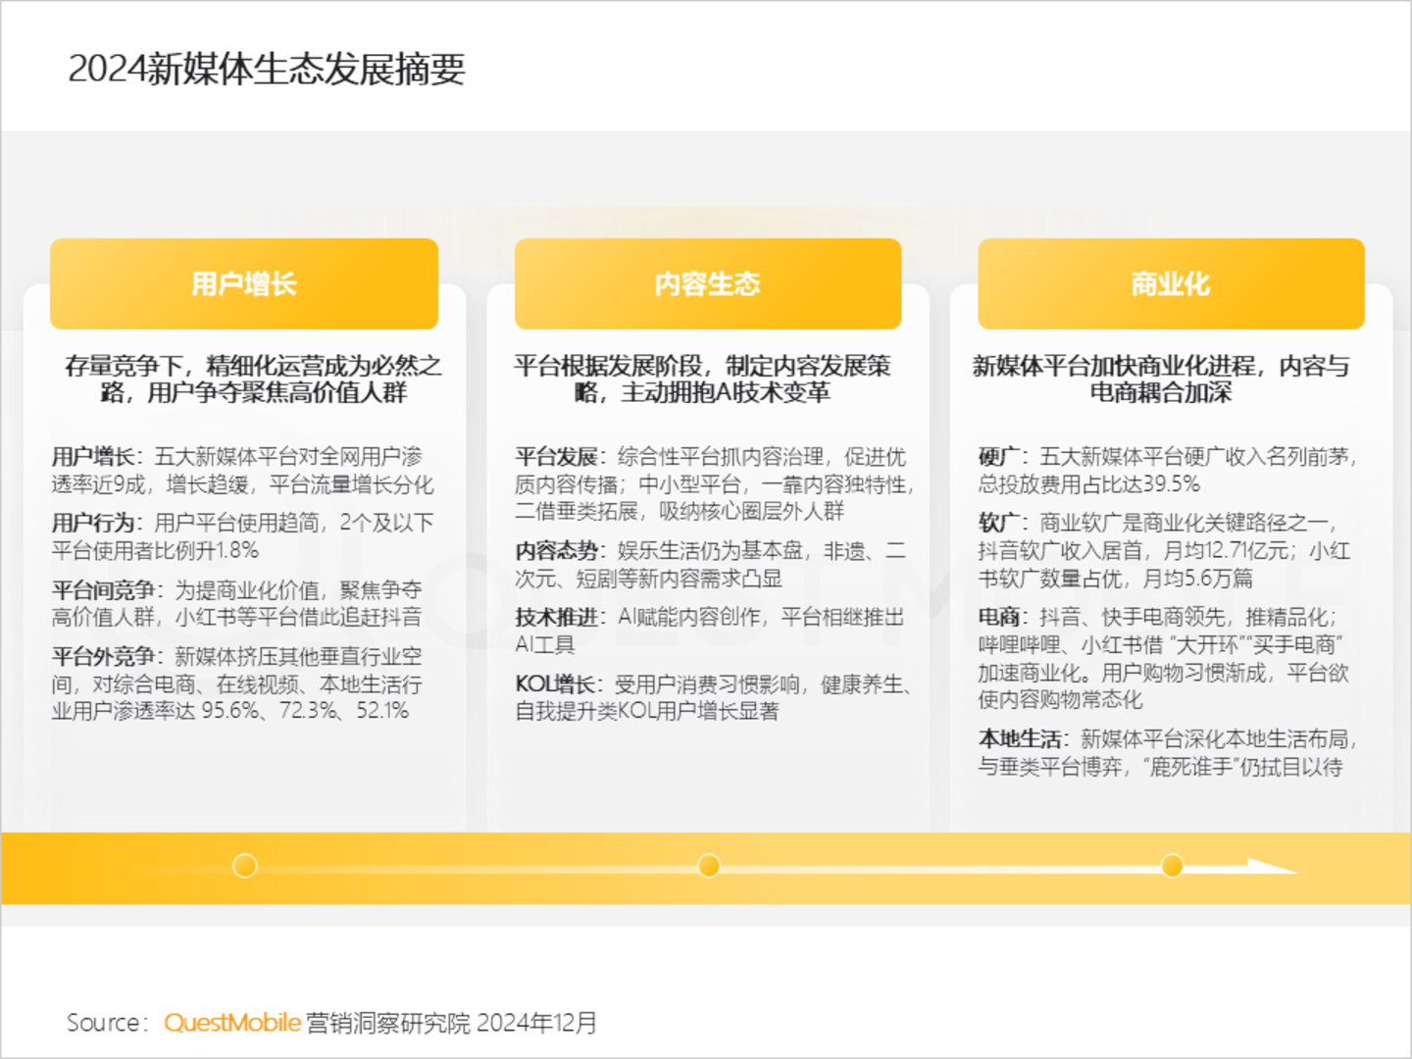This screenshot has height=1059, width=1412.
Task: Select the 用户行为 paragraph
Action: coord(242,536)
